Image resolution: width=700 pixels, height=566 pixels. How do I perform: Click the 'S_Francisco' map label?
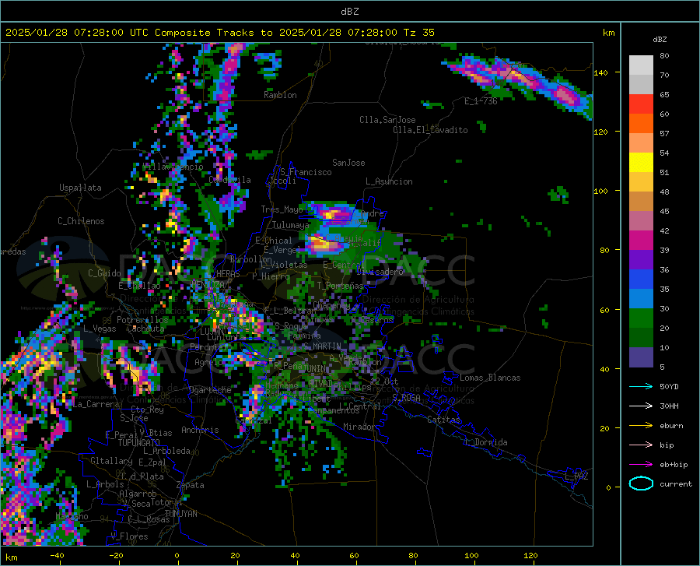coord(306,172)
